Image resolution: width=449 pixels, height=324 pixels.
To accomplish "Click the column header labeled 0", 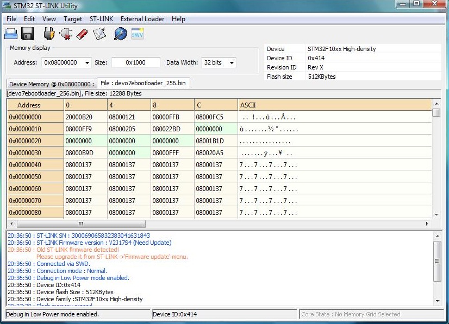I will point(86,105).
